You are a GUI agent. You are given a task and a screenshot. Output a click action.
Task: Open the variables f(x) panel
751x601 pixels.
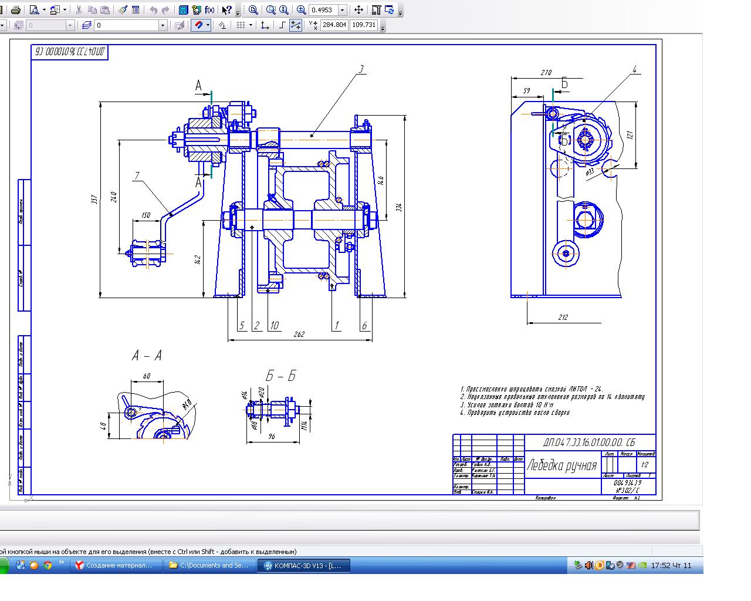click(209, 10)
